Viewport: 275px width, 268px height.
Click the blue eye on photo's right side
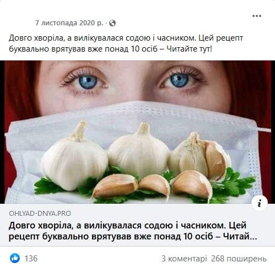[180, 80]
